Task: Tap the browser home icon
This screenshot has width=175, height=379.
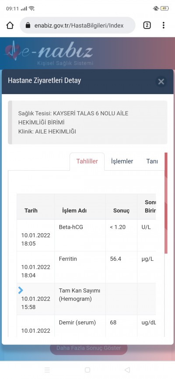Action: [x=10, y=25]
